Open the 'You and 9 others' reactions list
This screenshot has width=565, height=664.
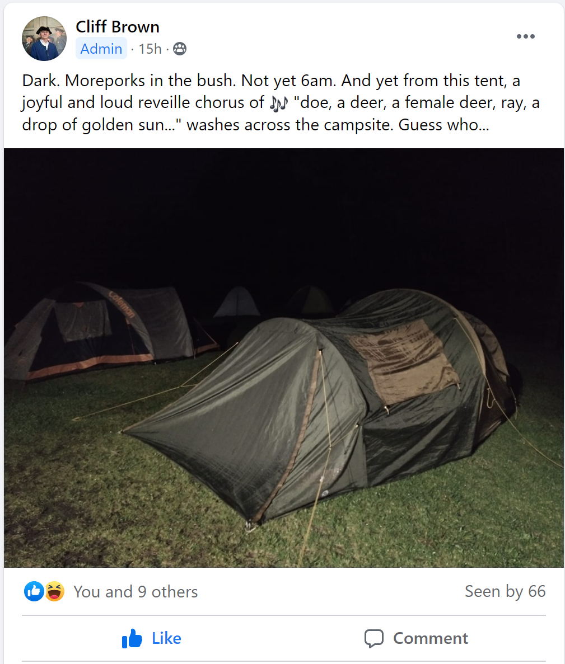(136, 592)
